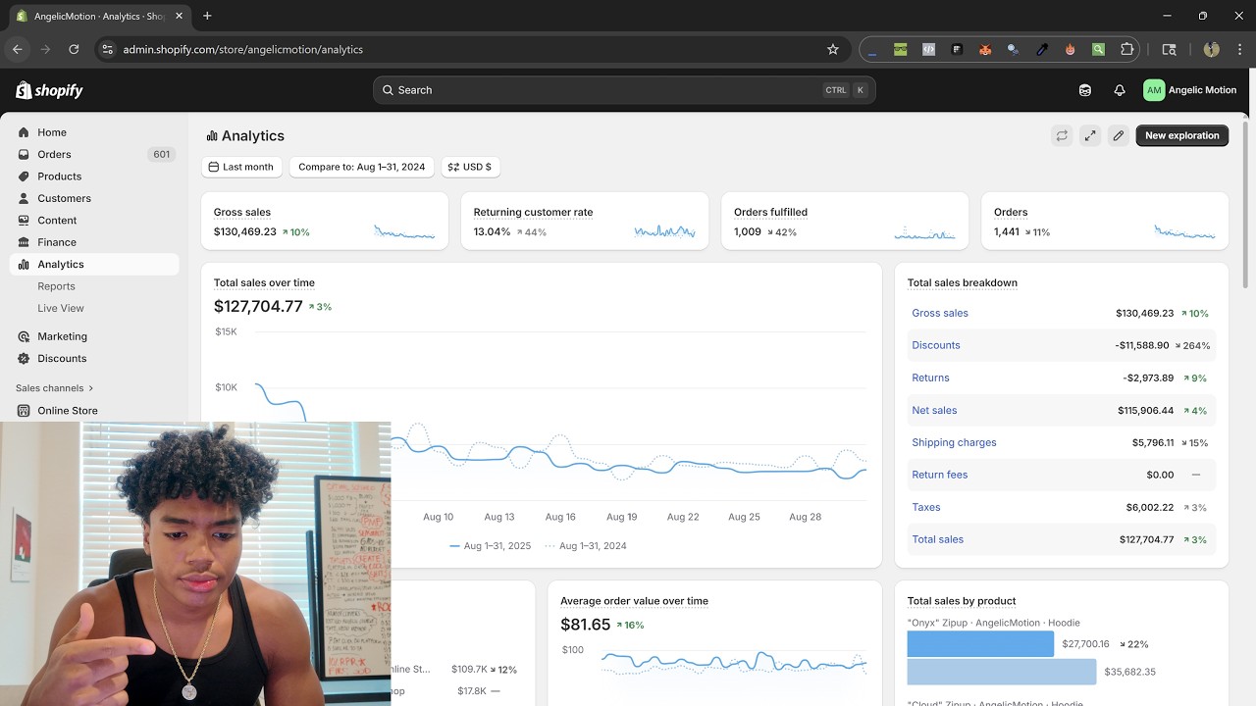Click the Online Store icon in the sidebar
The height and width of the screenshot is (706, 1256).
click(24, 411)
